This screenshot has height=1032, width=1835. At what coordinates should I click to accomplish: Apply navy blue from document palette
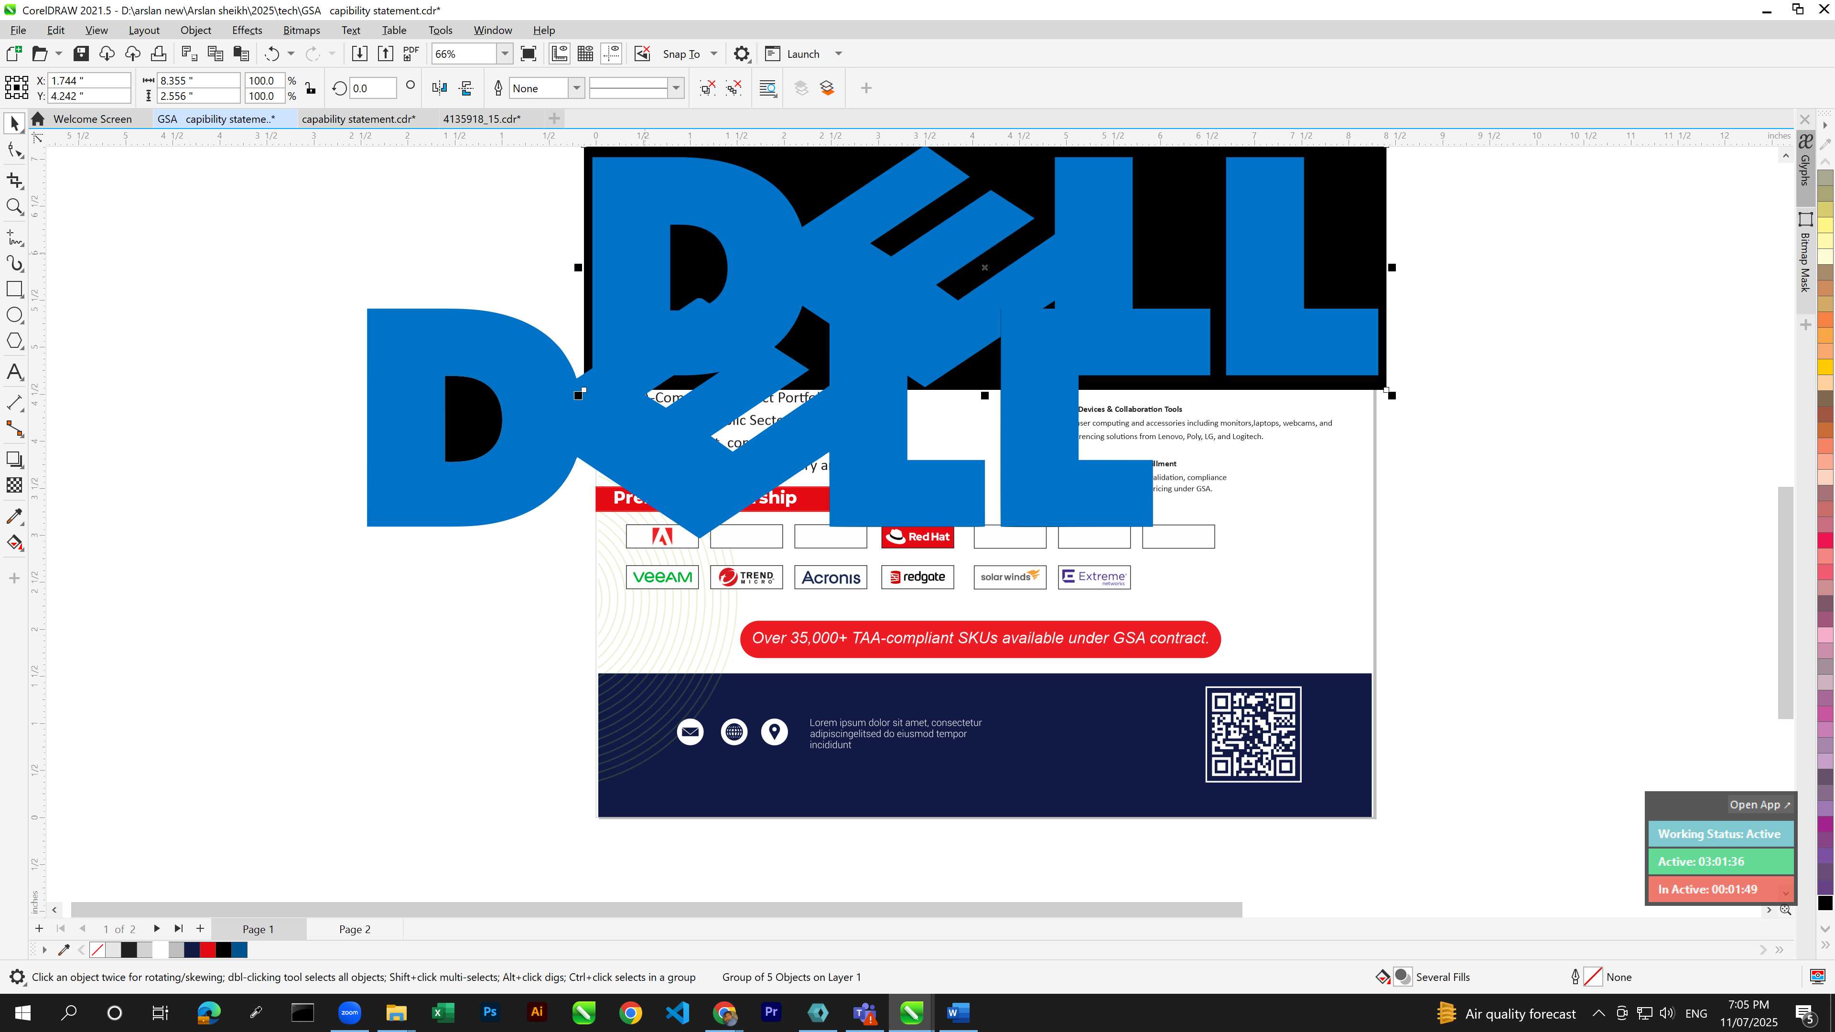[x=192, y=949]
